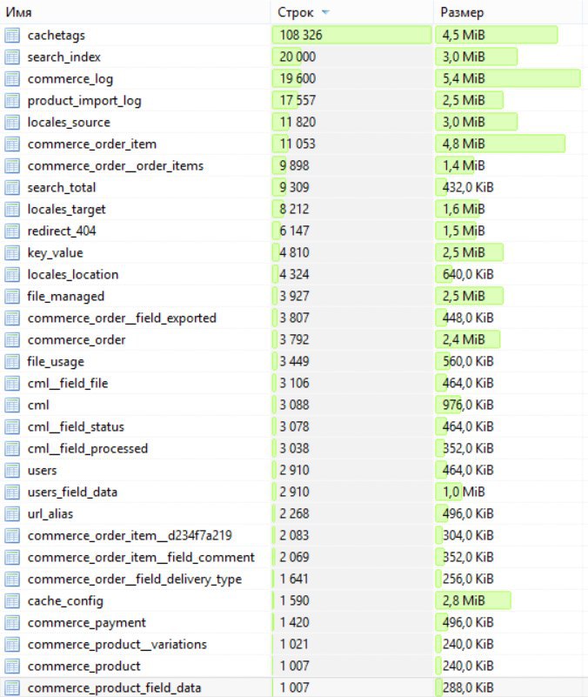Sort by the Размер column header
Image resolution: width=588 pixels, height=697 pixels.
pyautogui.click(x=508, y=12)
